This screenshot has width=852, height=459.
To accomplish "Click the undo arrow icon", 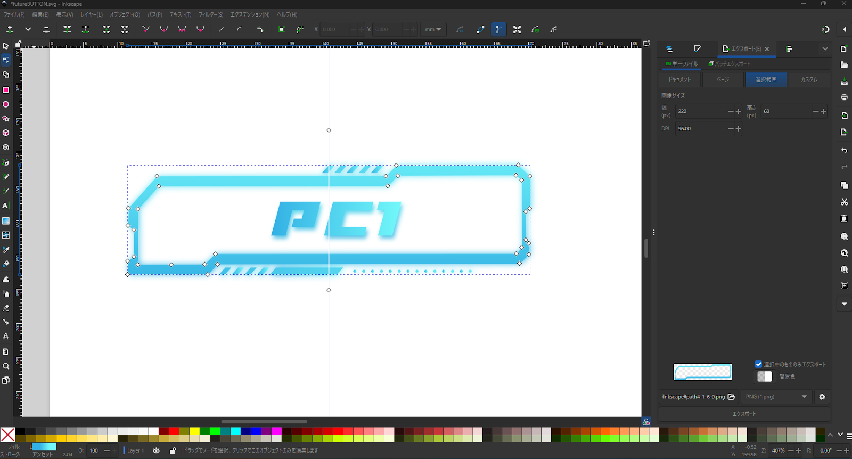I will [844, 151].
